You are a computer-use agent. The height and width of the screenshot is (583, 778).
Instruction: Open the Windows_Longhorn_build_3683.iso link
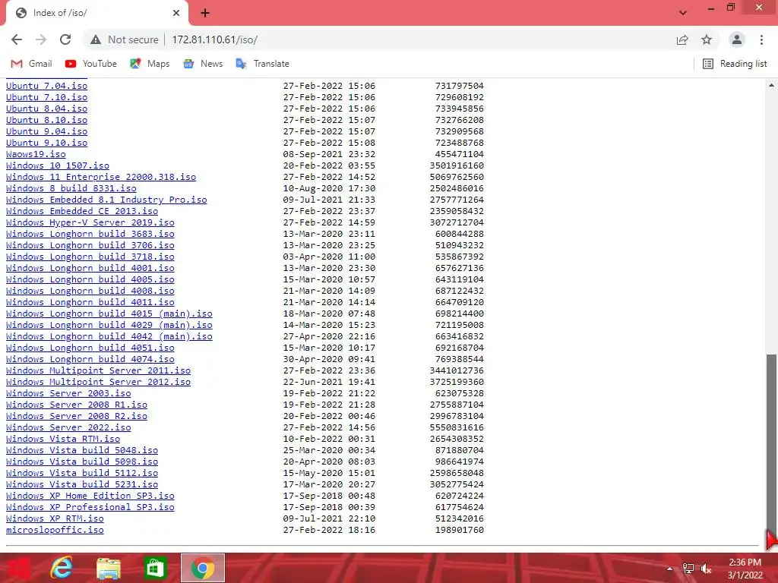pos(90,234)
